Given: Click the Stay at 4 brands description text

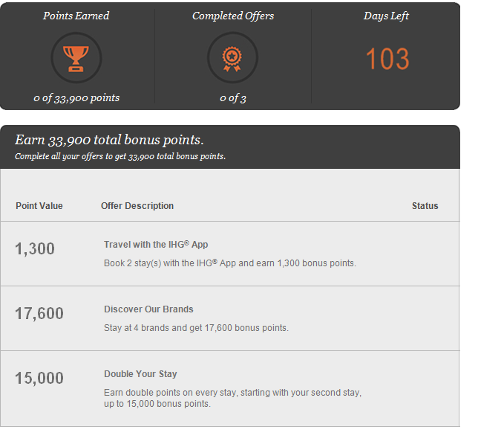Looking at the screenshot, I should [x=196, y=328].
